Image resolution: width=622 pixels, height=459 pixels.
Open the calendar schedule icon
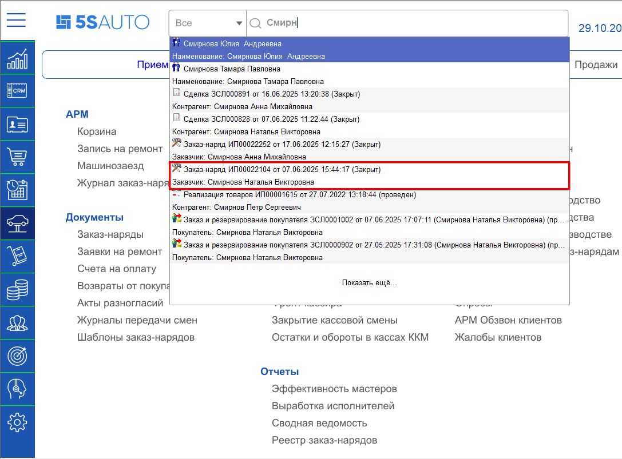tap(17, 190)
